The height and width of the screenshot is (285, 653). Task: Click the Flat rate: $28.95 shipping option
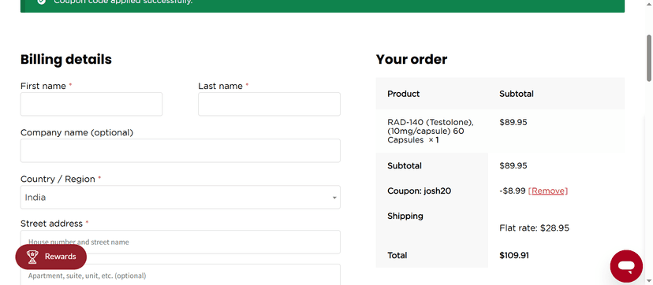(534, 228)
